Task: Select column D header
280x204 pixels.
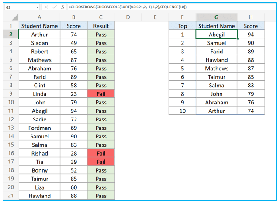Action: (x=128, y=17)
